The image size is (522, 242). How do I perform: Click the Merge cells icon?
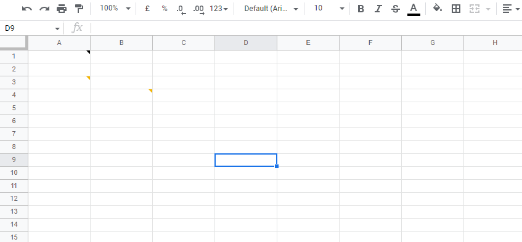point(475,9)
